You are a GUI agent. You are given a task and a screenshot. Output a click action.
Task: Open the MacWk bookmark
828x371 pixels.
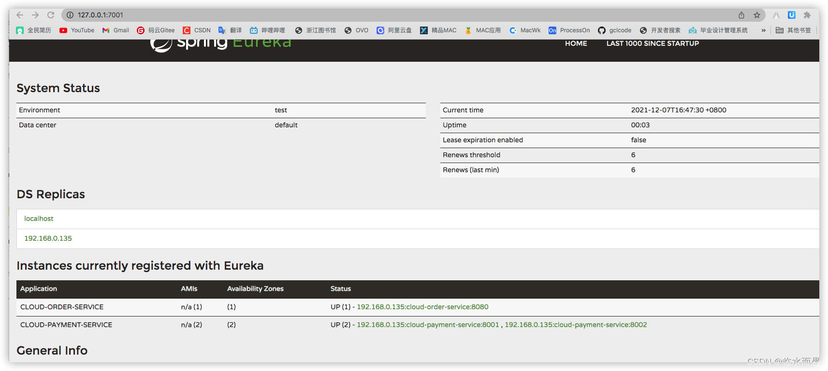pyautogui.click(x=525, y=30)
